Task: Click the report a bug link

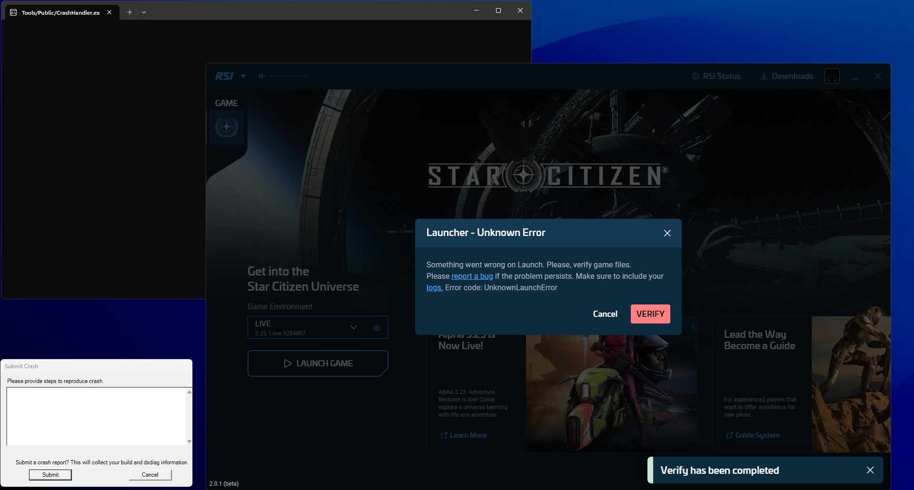Action: pos(472,276)
